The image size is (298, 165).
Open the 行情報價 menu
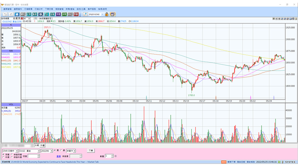point(28,9)
